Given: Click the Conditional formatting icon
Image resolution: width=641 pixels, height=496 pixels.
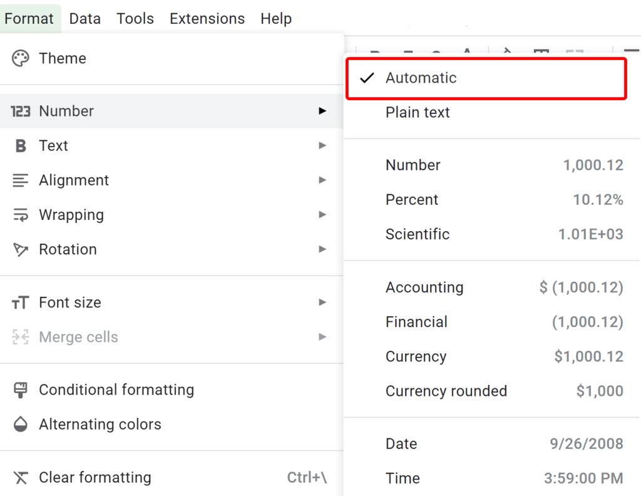Looking at the screenshot, I should [x=20, y=390].
